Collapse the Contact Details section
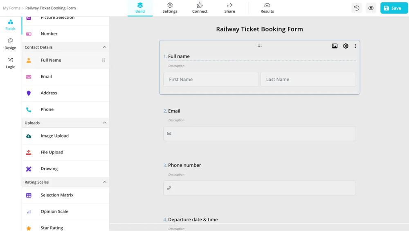Screen dimensions: 409x231 [x=104, y=47]
